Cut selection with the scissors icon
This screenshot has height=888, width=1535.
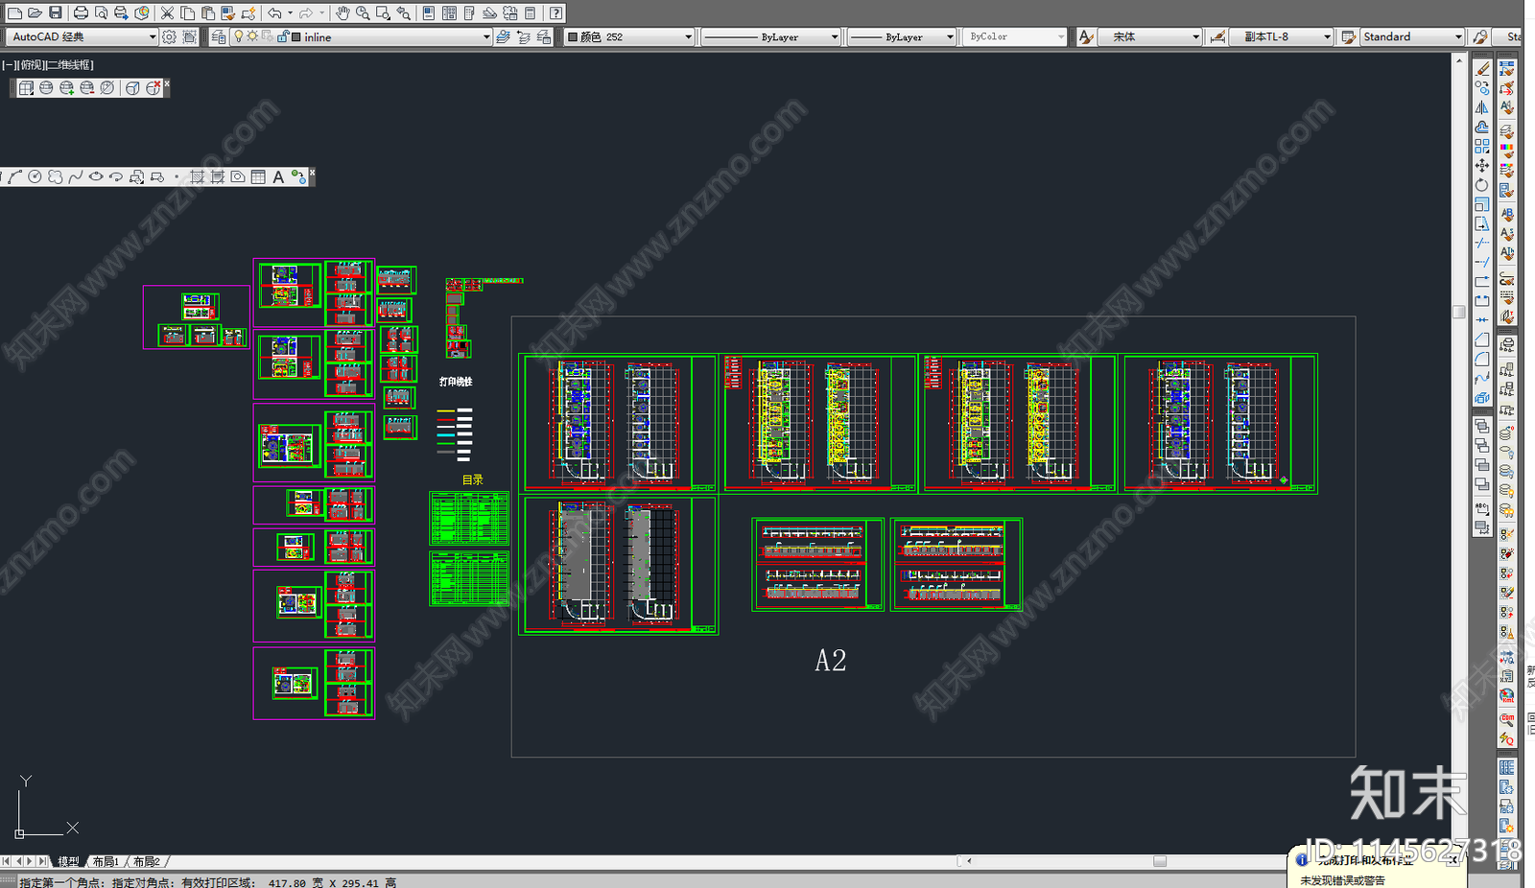point(167,13)
